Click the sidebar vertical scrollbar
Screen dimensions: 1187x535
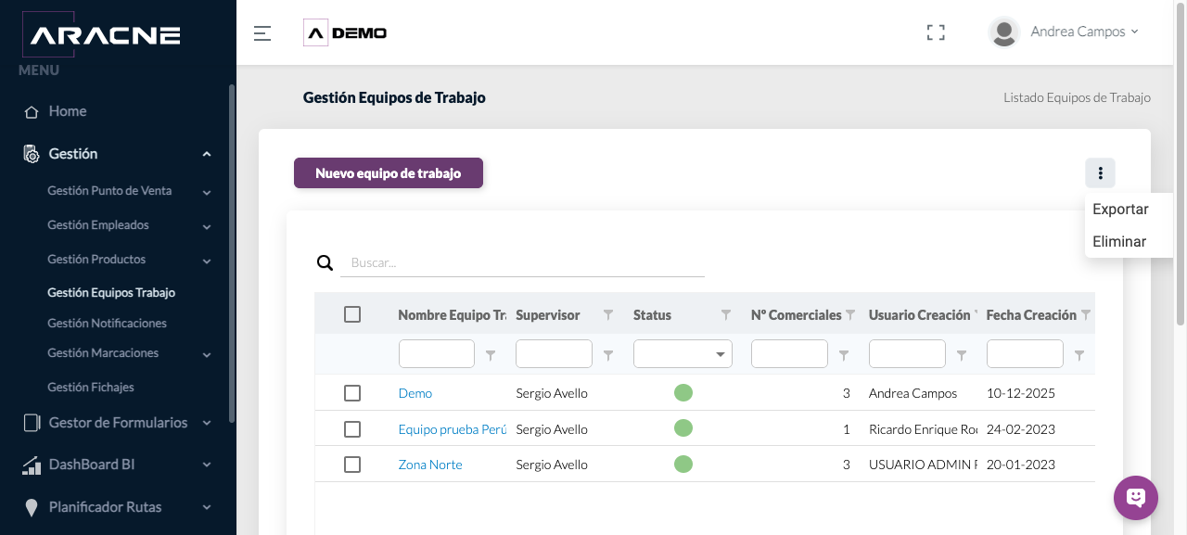point(232,253)
